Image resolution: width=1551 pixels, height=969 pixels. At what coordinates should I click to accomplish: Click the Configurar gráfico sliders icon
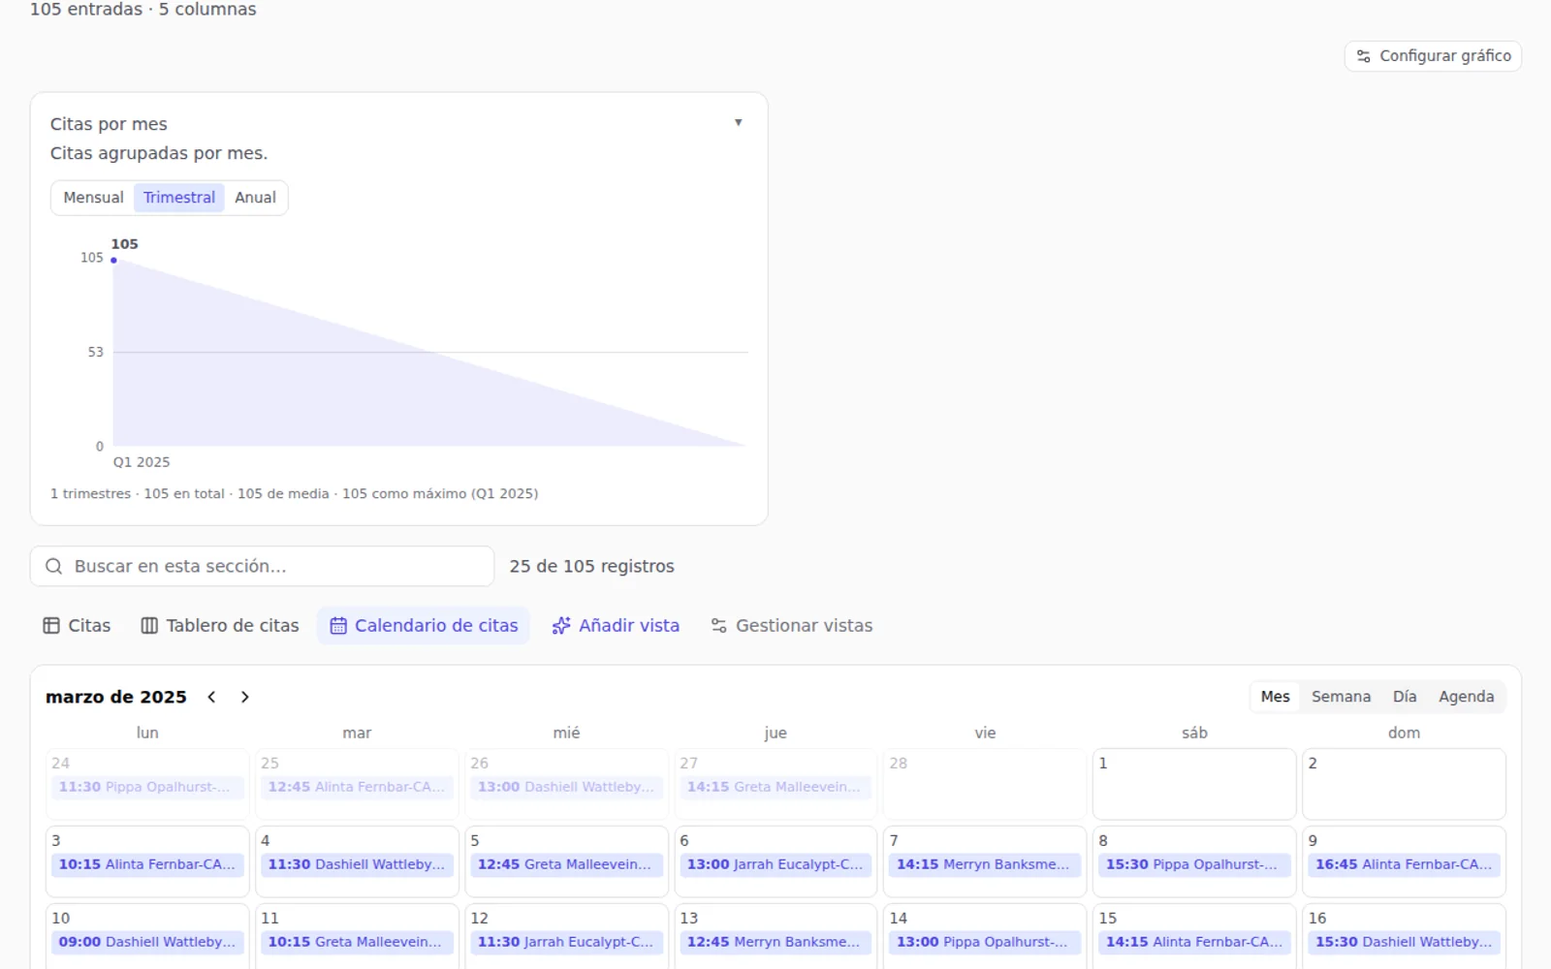point(1363,56)
